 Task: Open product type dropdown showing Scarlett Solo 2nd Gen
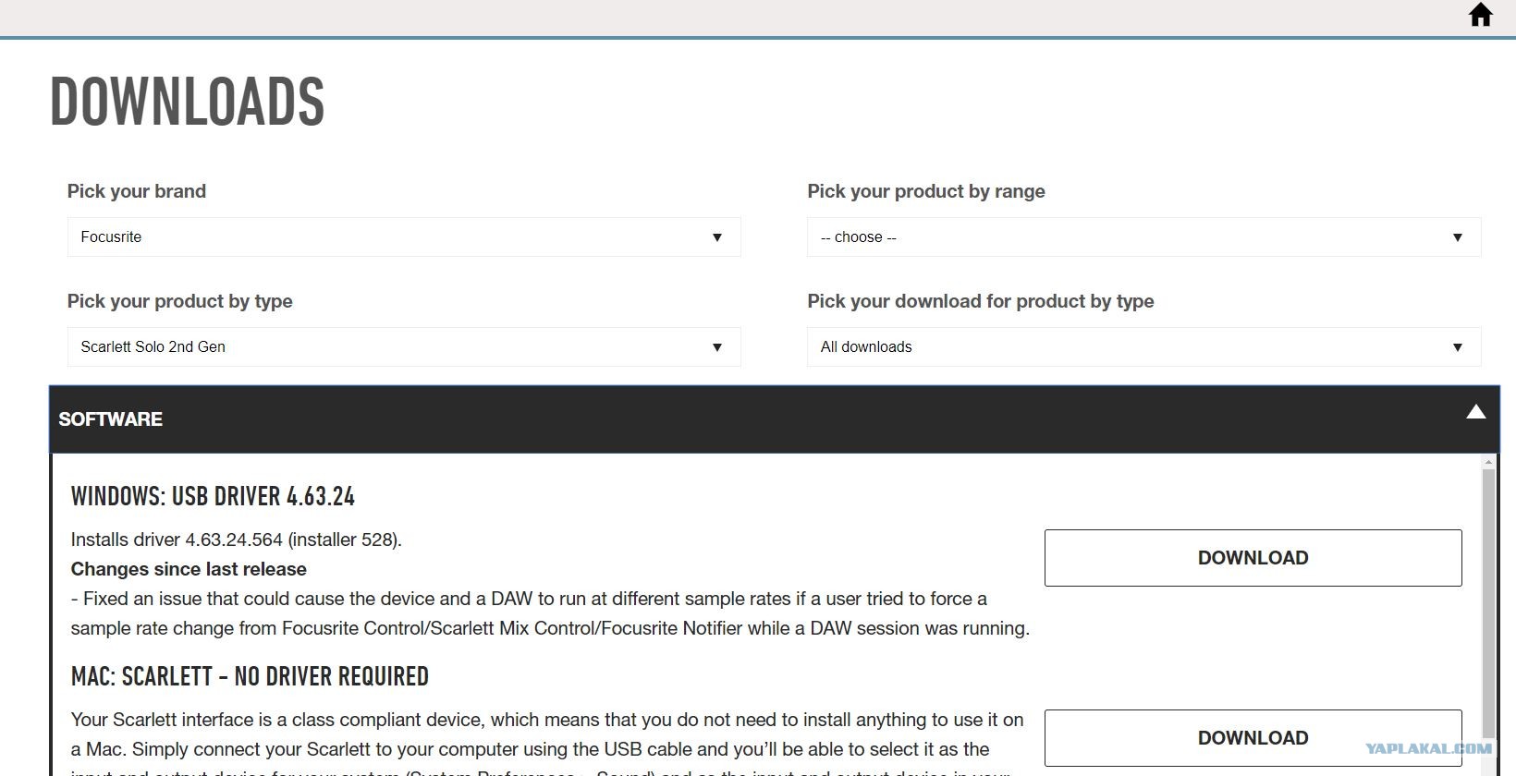coord(404,347)
